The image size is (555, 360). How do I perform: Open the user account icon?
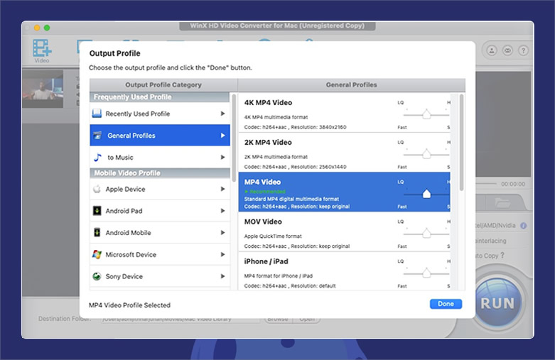492,50
